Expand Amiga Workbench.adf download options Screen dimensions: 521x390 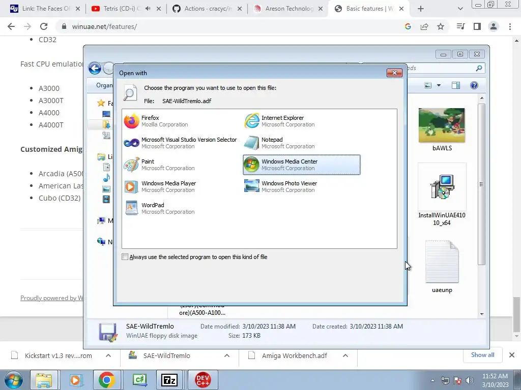(345, 355)
